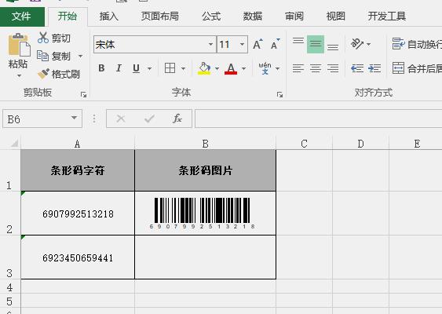Open fill color dropdown arrow
Screen dimensions: 442x314
(217, 68)
